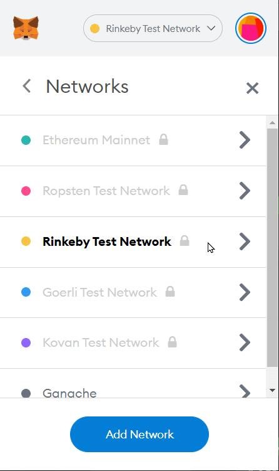Click the MetaMask fox logo
The image size is (279, 471).
click(26, 28)
